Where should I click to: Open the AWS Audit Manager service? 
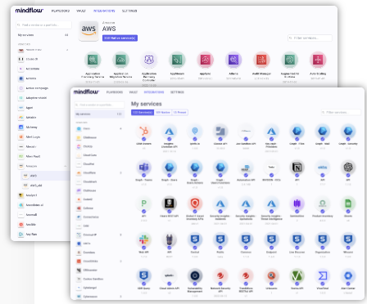tap(261, 60)
